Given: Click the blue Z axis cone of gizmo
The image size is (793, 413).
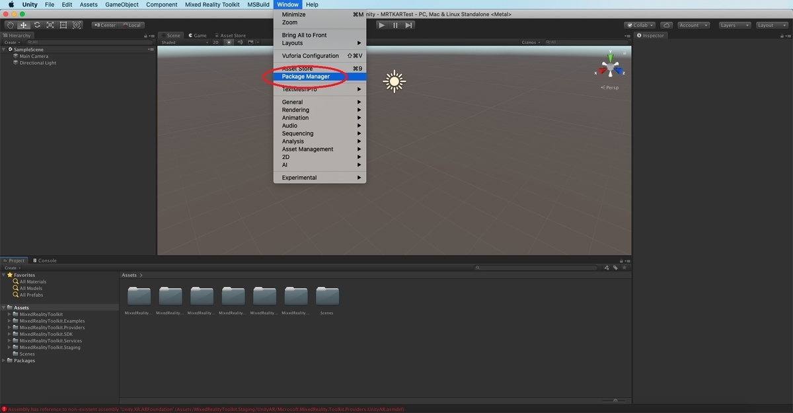Looking at the screenshot, I should pyautogui.click(x=618, y=71).
